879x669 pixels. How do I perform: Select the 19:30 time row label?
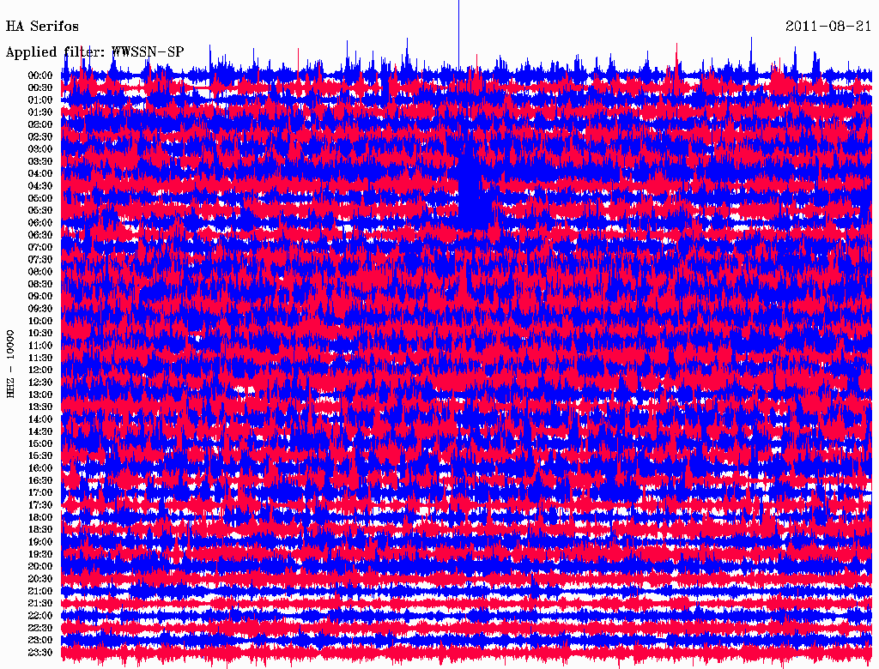pyautogui.click(x=39, y=555)
